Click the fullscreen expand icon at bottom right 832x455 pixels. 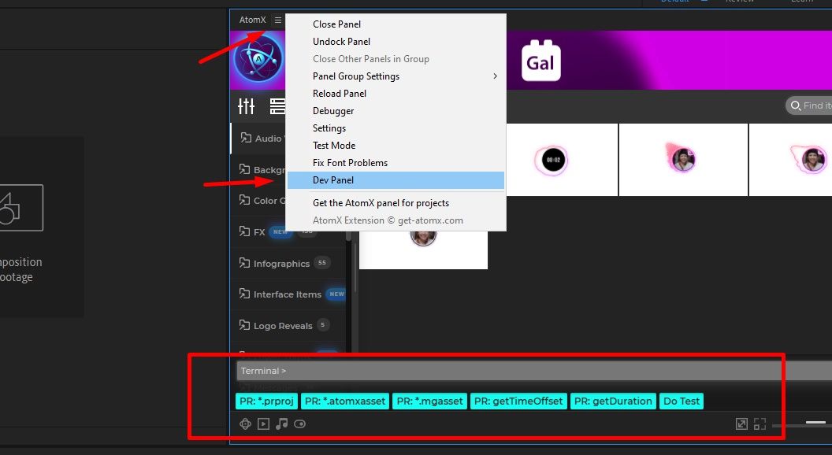pyautogui.click(x=760, y=424)
